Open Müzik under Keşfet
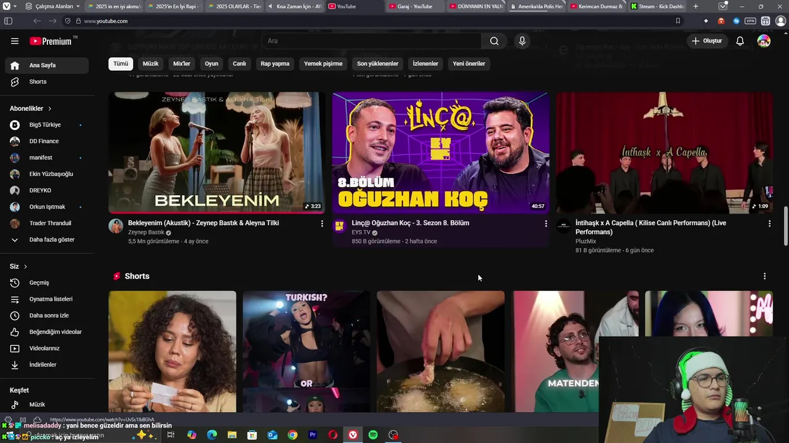The height and width of the screenshot is (443, 789). pyautogui.click(x=47, y=405)
